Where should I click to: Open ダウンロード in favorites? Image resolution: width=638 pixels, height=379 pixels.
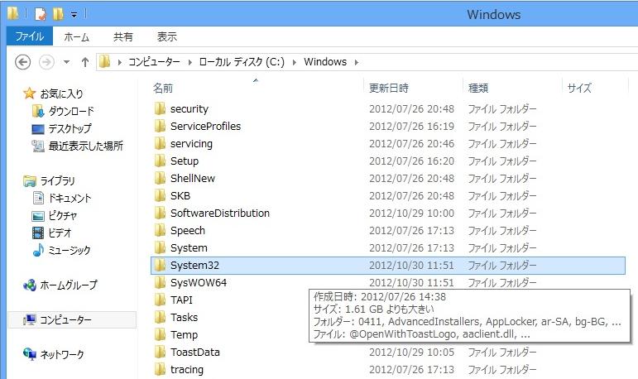(71, 111)
